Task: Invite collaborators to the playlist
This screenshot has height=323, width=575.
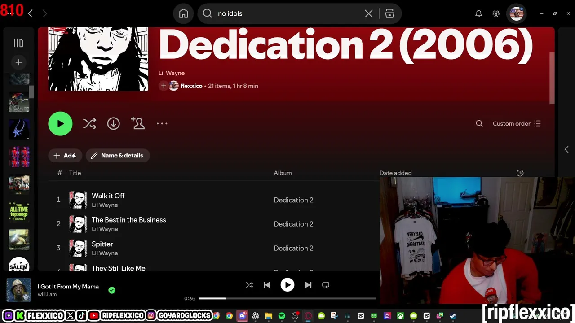Action: click(x=137, y=123)
